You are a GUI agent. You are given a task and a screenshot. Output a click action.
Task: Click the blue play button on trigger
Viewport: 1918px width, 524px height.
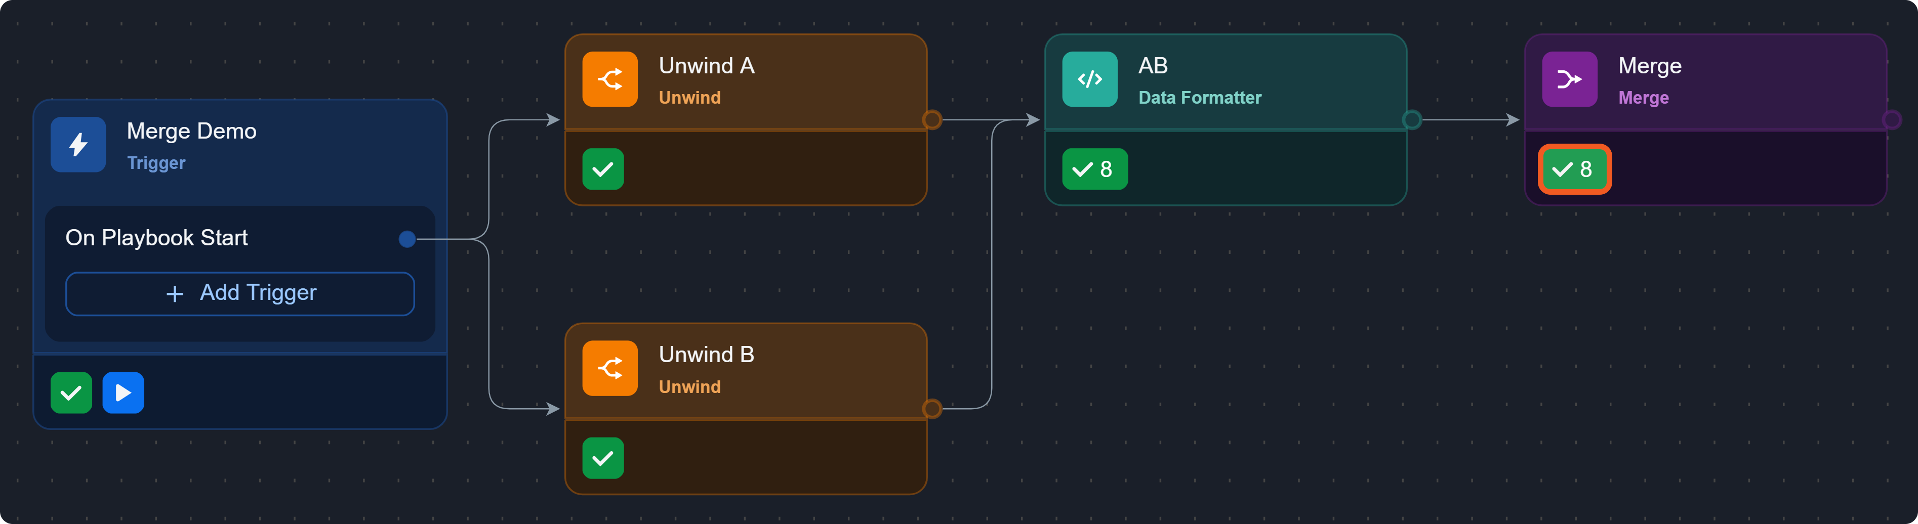point(123,392)
